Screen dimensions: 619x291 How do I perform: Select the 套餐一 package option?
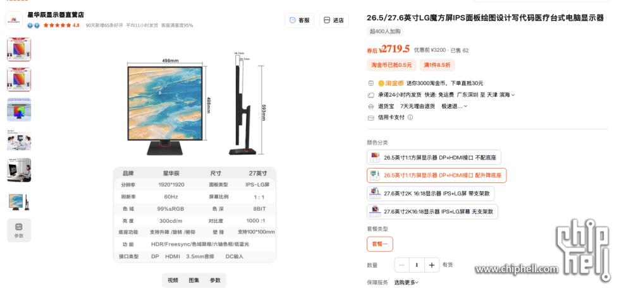(x=379, y=244)
